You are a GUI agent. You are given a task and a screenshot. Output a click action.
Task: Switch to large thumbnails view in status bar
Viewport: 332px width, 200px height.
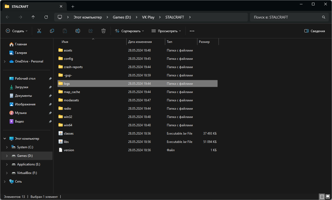coord(327,197)
